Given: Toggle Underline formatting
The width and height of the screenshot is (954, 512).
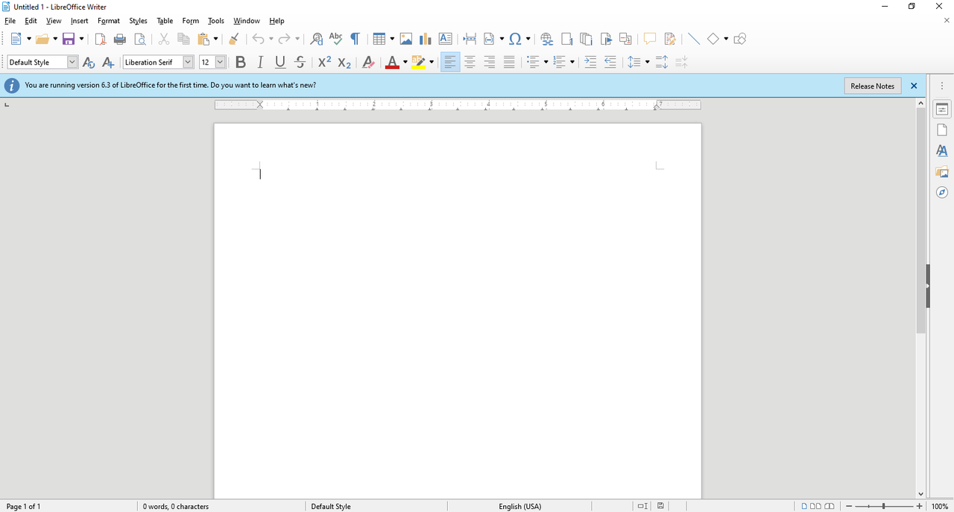Looking at the screenshot, I should 280,63.
